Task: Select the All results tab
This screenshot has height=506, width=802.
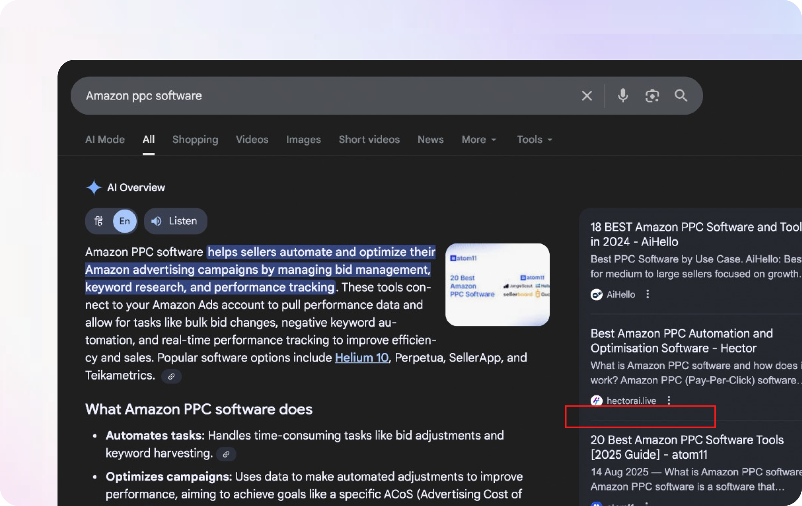Action: 149,140
